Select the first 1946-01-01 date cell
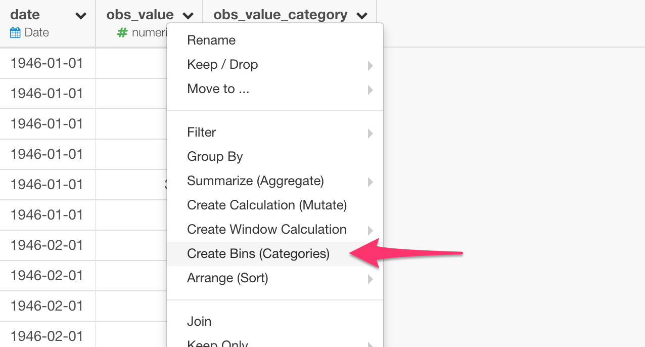This screenshot has height=347, width=645. pos(48,63)
